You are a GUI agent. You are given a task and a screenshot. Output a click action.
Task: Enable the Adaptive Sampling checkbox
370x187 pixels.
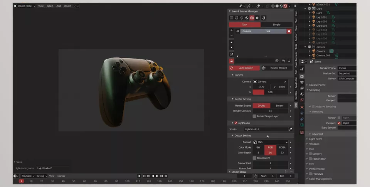click(x=313, y=106)
